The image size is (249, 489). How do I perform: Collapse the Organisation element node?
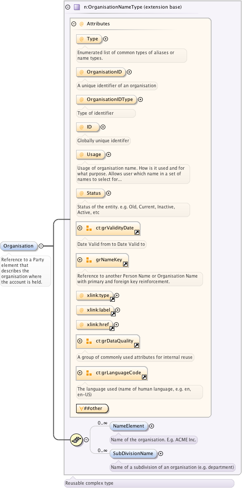(x=41, y=246)
